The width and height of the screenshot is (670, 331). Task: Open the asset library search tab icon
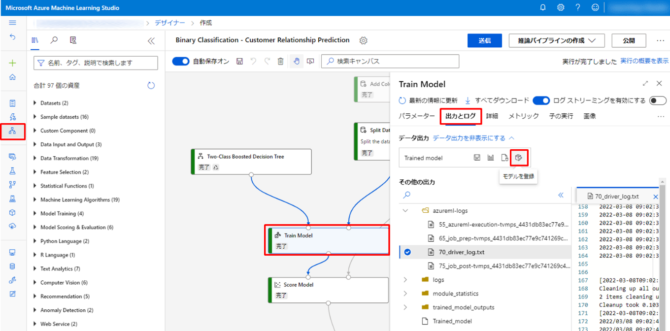(54, 40)
